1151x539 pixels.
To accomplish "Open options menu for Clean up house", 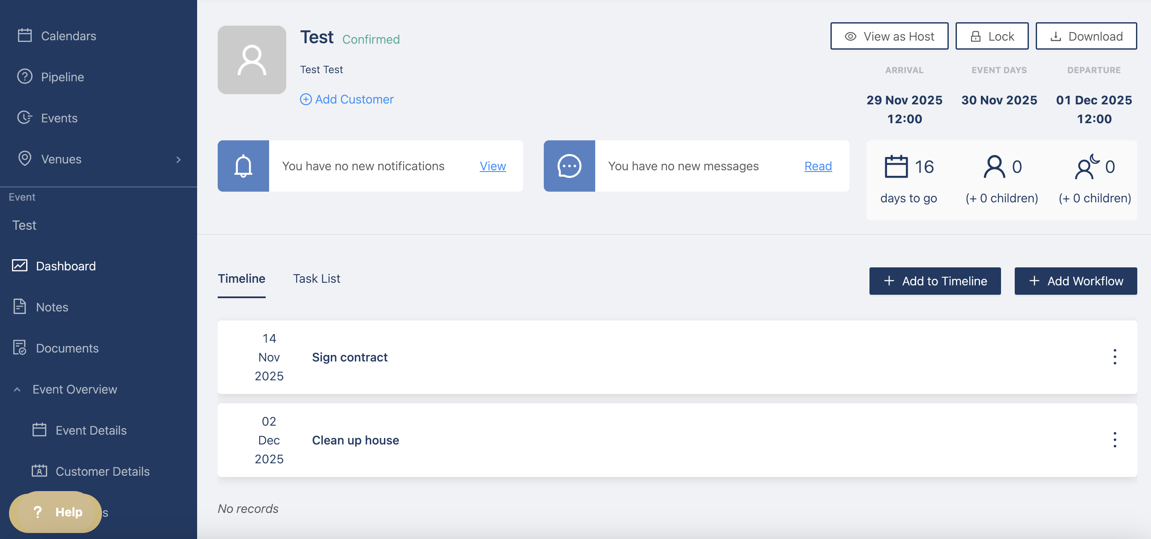I will tap(1114, 439).
